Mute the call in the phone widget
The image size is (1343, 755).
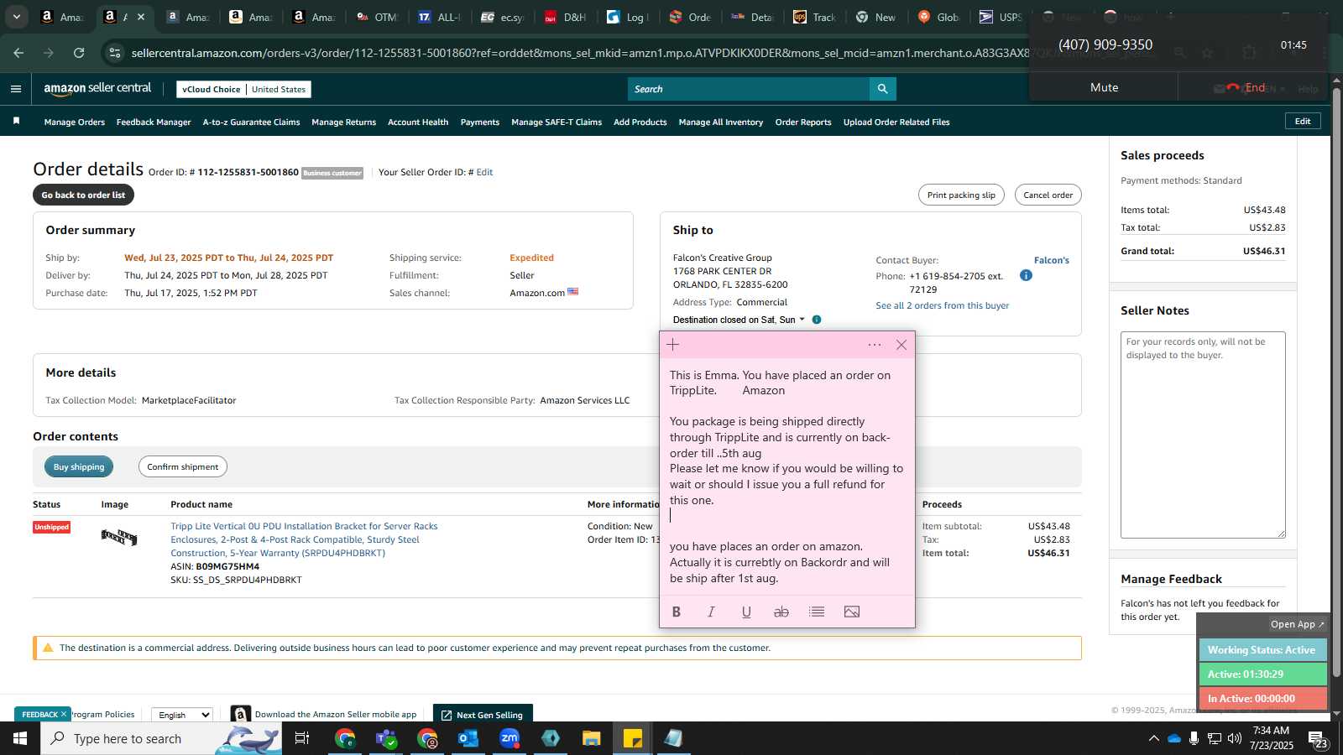coord(1104,87)
